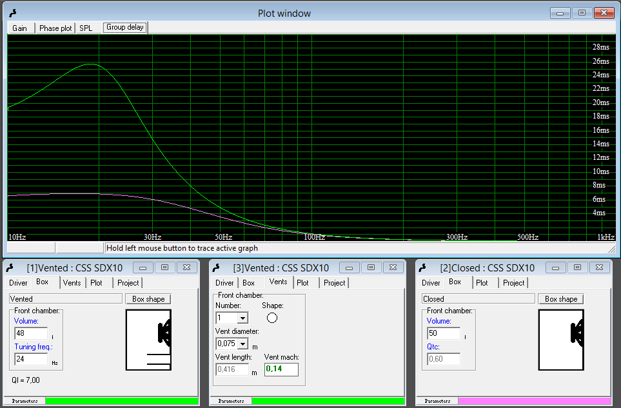Click the blue Qtc label

pyautogui.click(x=433, y=347)
